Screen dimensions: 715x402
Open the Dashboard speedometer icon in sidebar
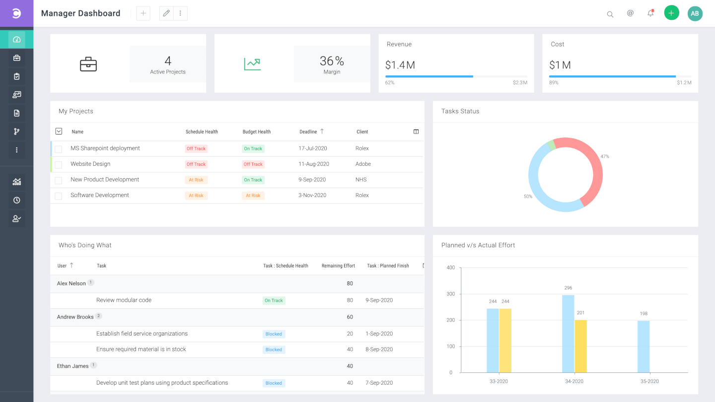(16, 39)
